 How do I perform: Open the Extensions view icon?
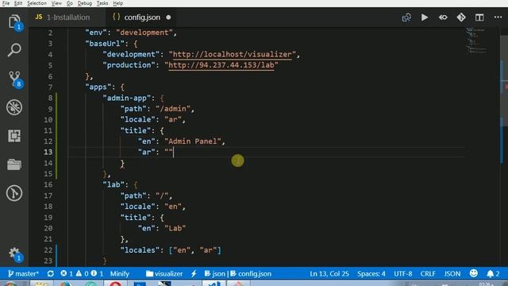tap(14, 136)
